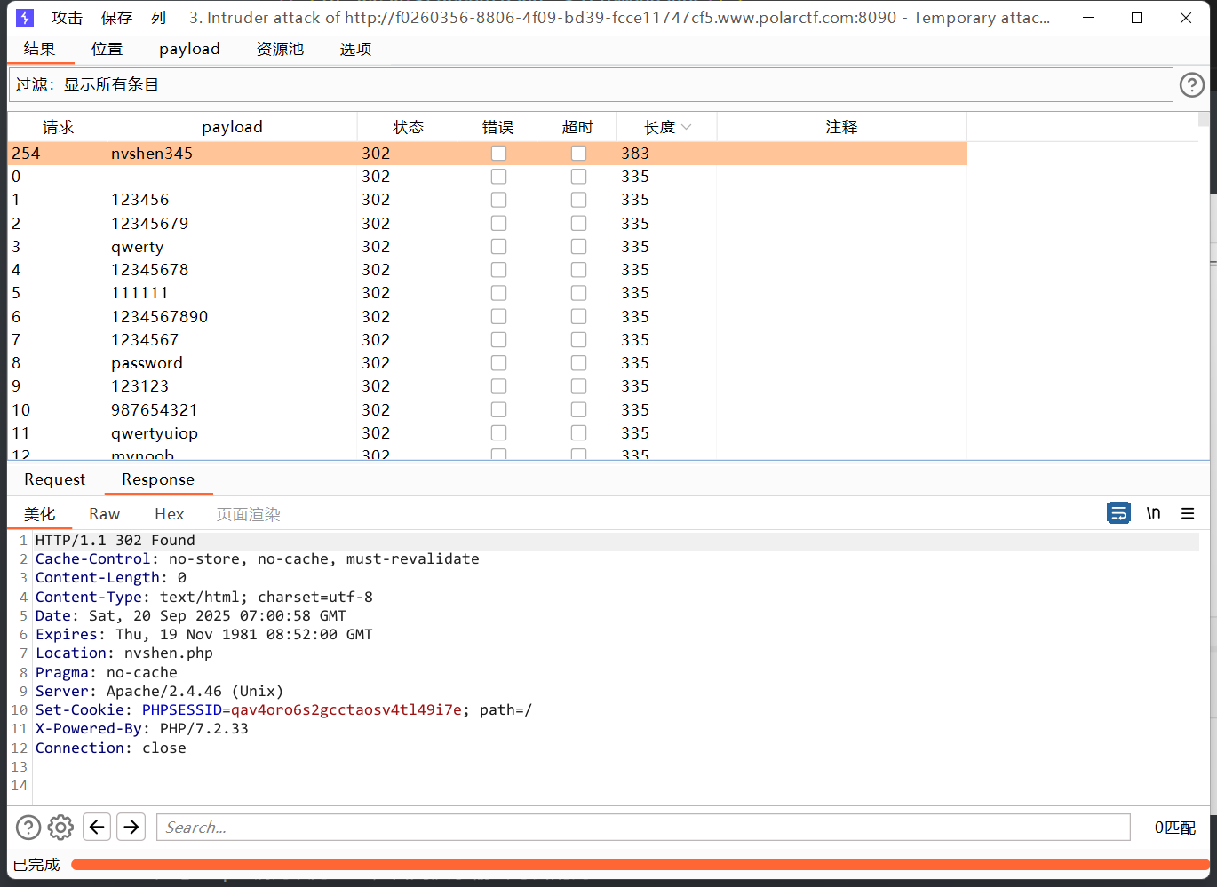Toggle the show non-printable characters \n icon
This screenshot has width=1217, height=887.
tap(1153, 513)
